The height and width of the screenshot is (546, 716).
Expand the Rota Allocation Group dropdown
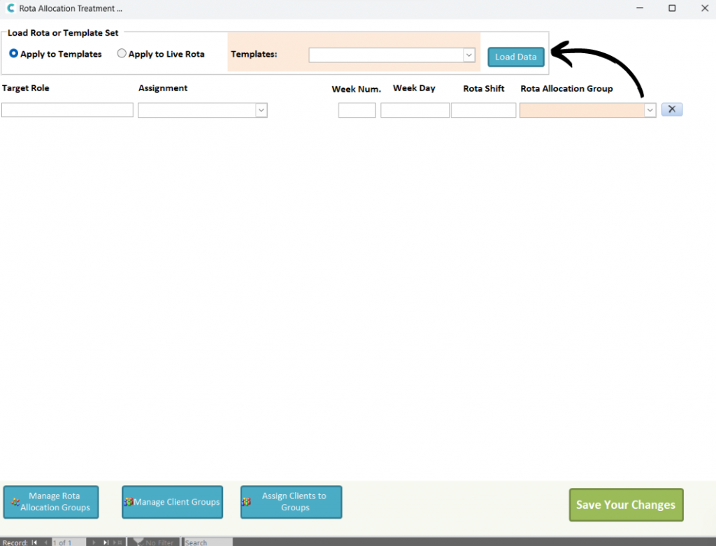650,110
